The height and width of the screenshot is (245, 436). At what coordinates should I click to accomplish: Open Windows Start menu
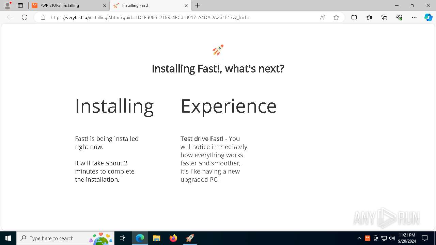click(8, 238)
